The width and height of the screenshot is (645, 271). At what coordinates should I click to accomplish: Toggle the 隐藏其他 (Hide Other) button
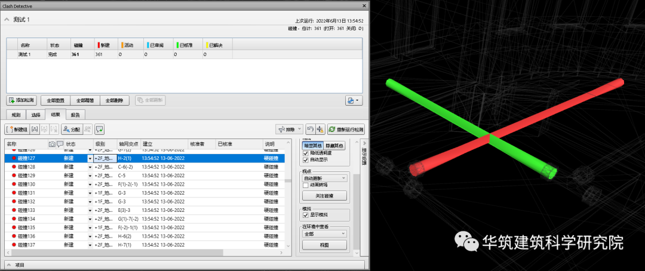[335, 146]
